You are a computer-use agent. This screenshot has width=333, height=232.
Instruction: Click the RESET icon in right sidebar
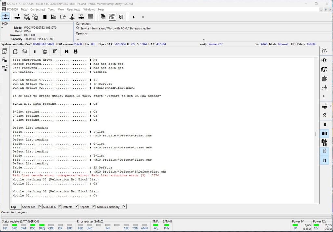tap(324, 78)
